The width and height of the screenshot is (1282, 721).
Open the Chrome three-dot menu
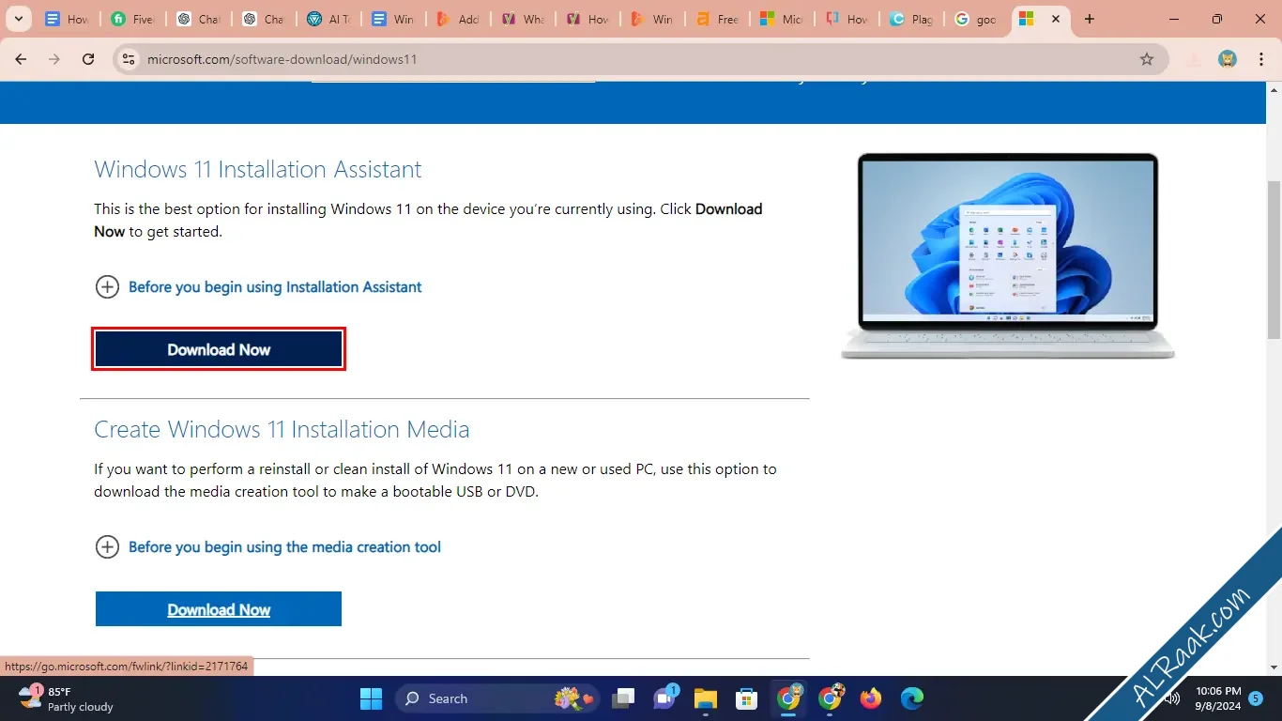pos(1261,59)
